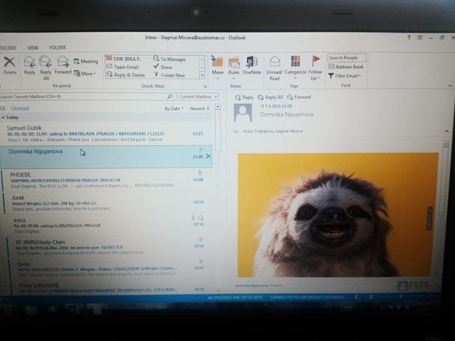
Task: Open the Jurak Import Ningbo email
Action: coord(108,203)
